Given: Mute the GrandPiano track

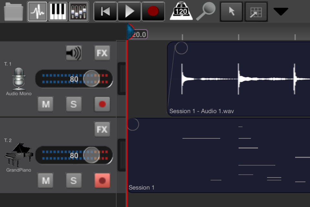Looking at the screenshot, I should tap(46, 181).
